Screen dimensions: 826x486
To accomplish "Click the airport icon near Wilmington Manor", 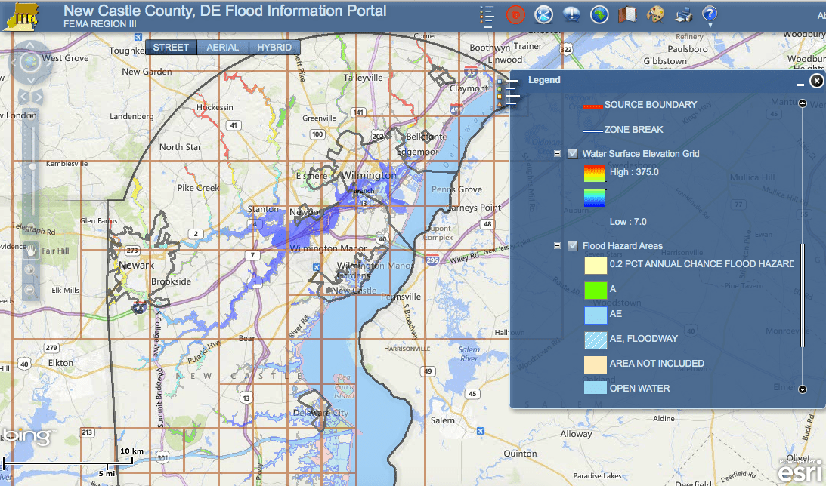I will [x=316, y=267].
